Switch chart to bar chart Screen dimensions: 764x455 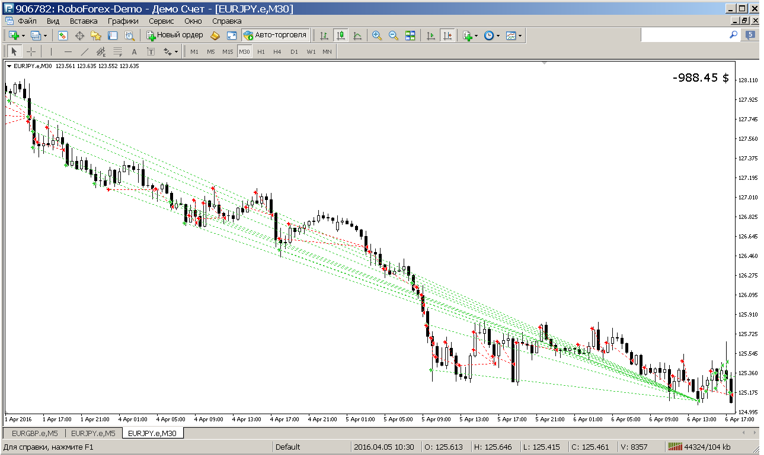pos(324,36)
